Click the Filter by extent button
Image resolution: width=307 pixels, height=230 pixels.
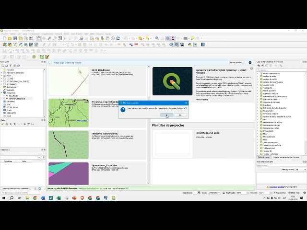tap(288, 170)
